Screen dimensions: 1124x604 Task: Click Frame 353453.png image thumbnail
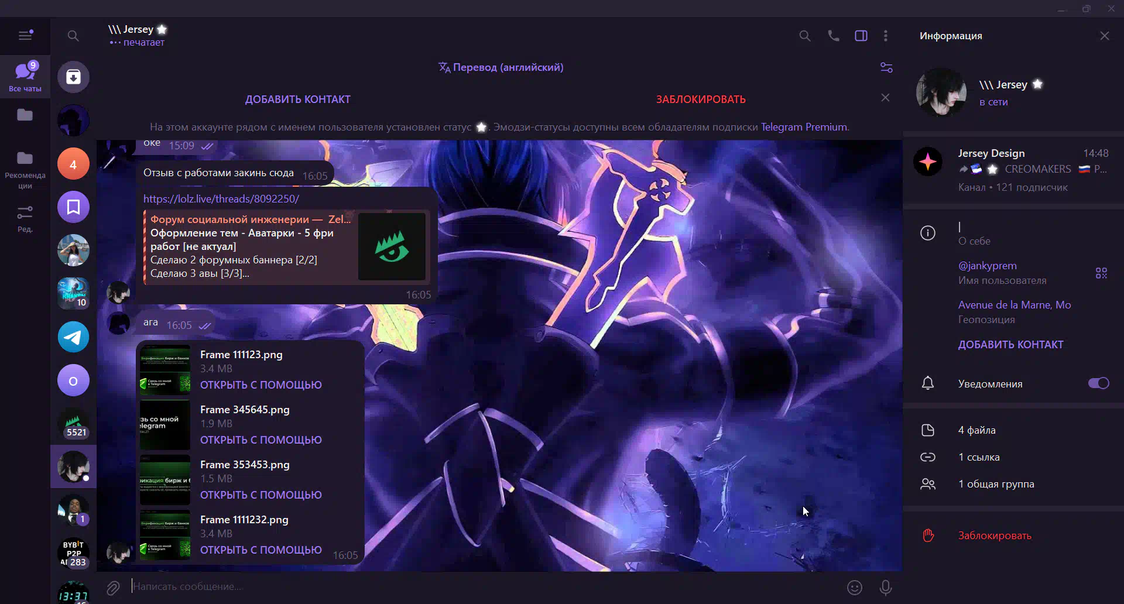pos(165,480)
